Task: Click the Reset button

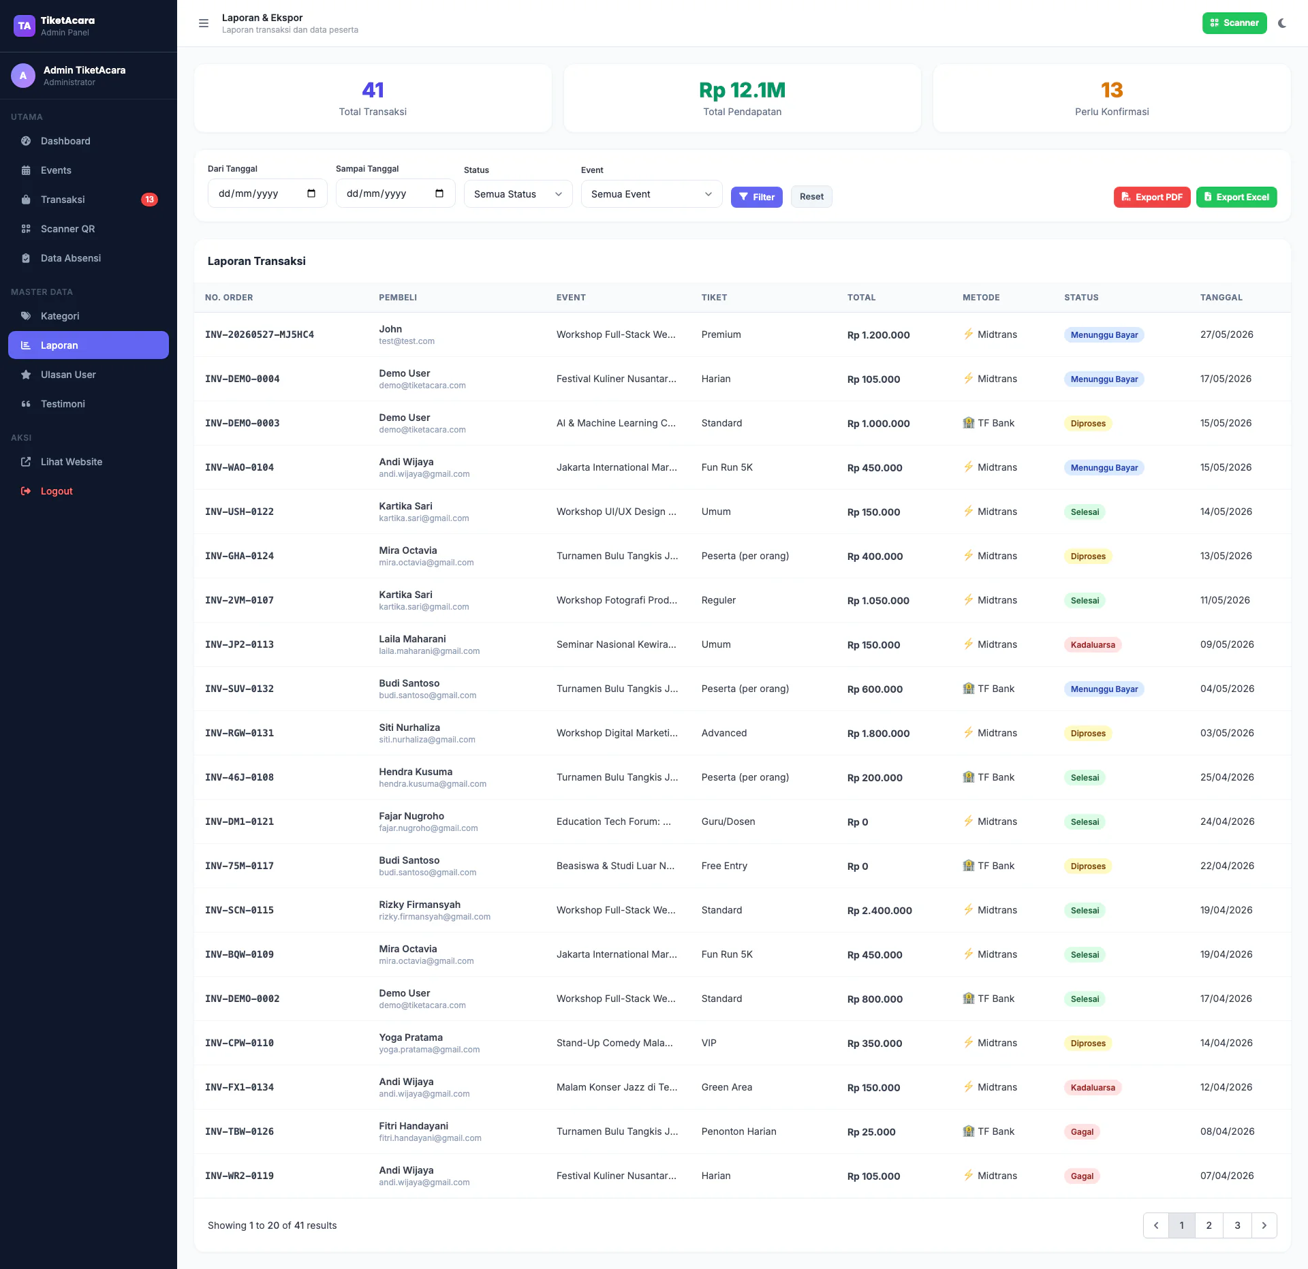Action: point(811,197)
